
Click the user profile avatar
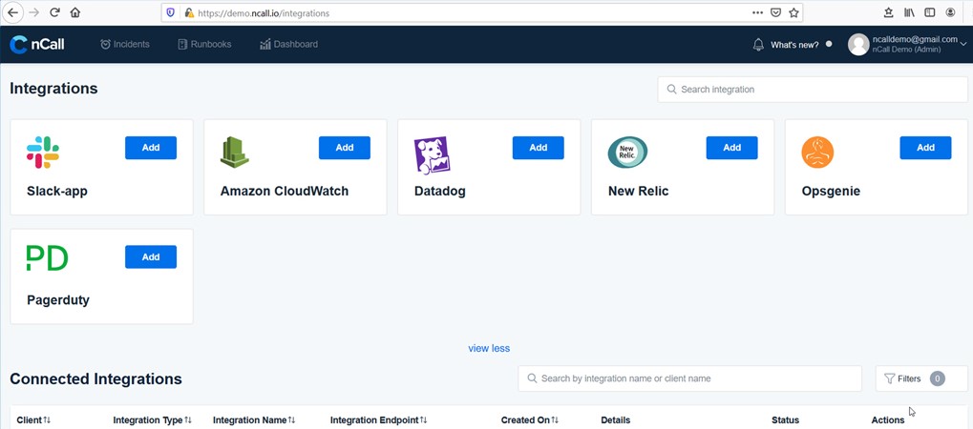pos(858,45)
